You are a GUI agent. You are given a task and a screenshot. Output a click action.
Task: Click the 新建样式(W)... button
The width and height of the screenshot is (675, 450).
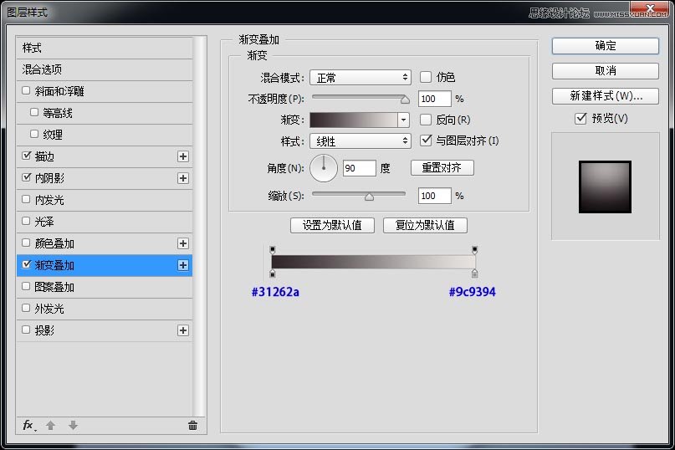606,96
